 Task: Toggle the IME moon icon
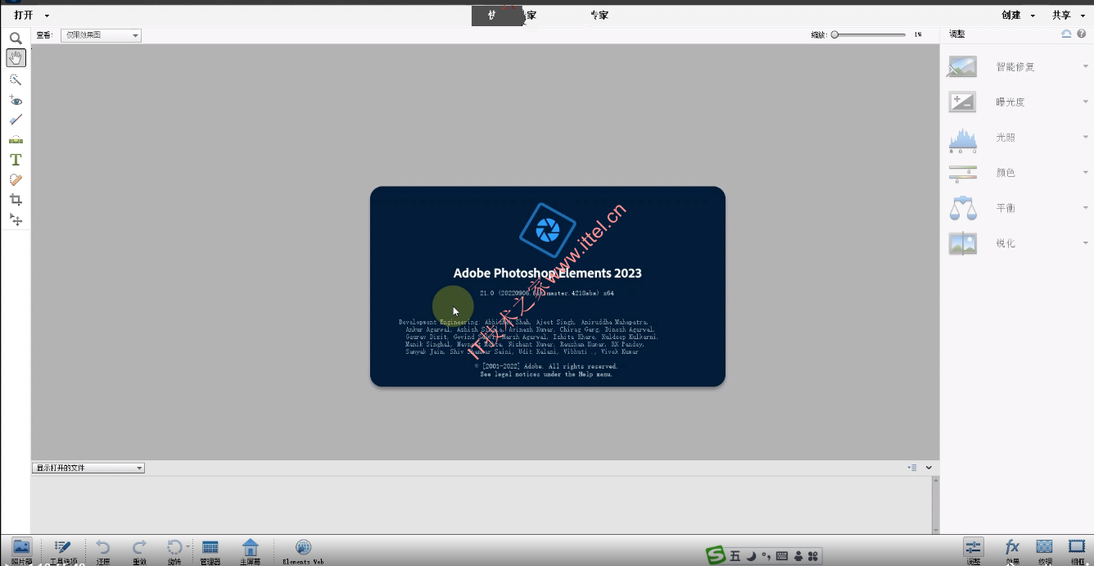coord(751,556)
